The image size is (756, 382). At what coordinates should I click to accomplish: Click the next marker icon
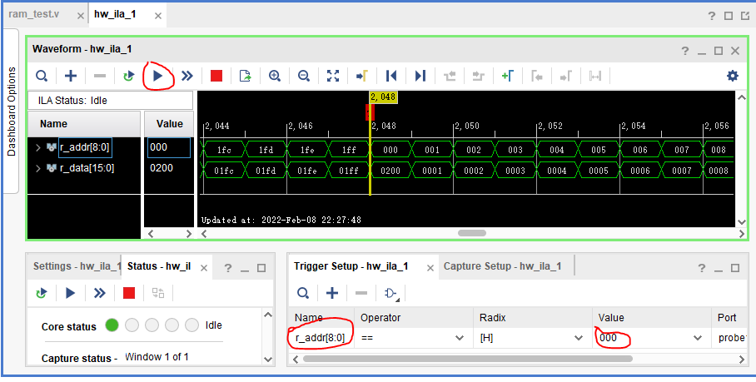pyautogui.click(x=565, y=76)
